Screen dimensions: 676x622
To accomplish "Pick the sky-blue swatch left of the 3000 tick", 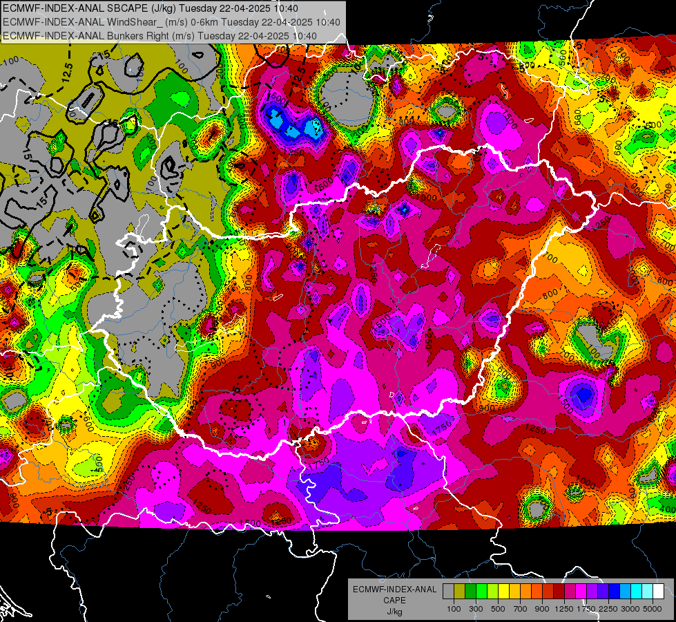I will [625, 592].
